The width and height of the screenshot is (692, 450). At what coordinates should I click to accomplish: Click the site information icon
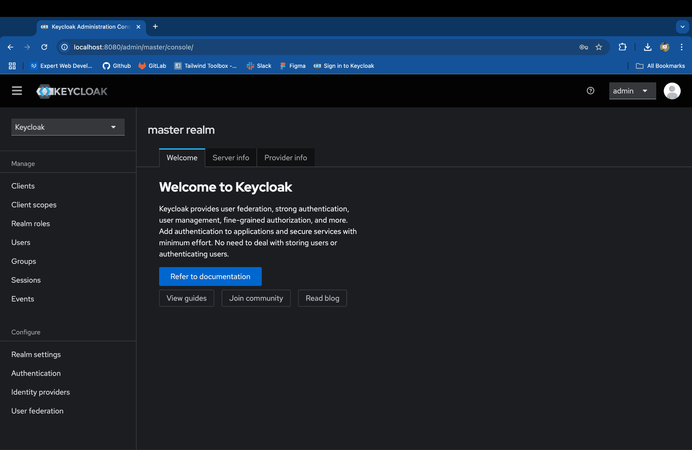65,47
